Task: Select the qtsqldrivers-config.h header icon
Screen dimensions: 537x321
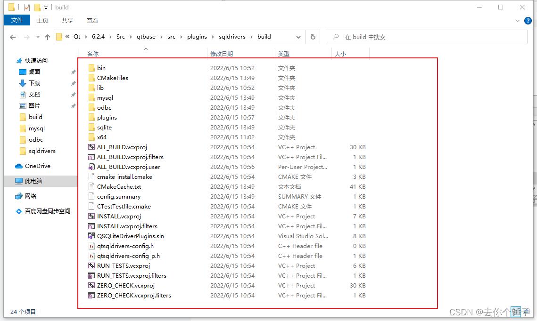Action: (91, 246)
